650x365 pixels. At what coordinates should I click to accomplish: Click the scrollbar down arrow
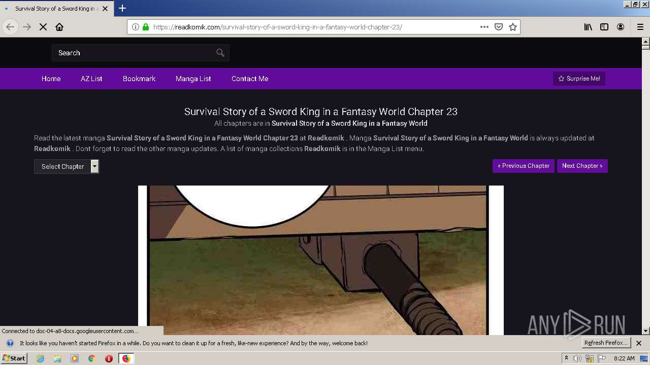click(x=646, y=331)
